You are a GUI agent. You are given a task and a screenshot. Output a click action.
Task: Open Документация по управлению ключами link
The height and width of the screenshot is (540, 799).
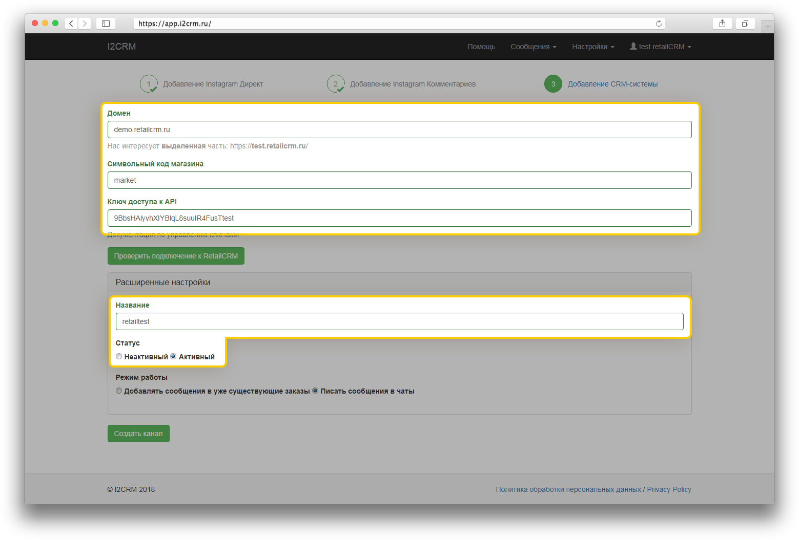tap(173, 235)
